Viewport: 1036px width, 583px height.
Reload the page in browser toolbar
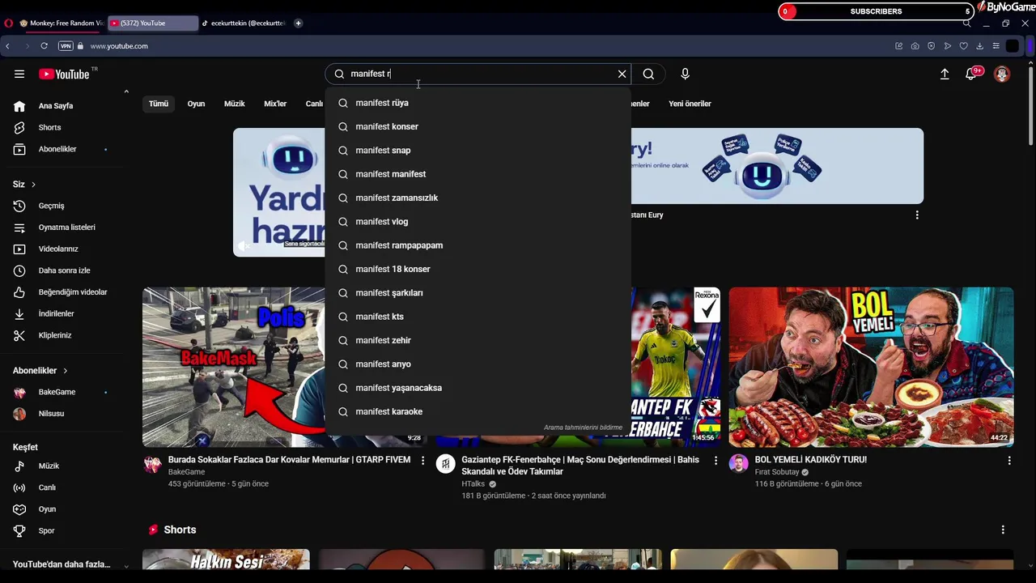(x=45, y=46)
